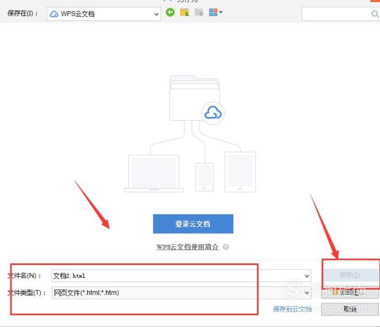Click the search box at top right
The height and width of the screenshot is (327, 380).
pos(341,14)
